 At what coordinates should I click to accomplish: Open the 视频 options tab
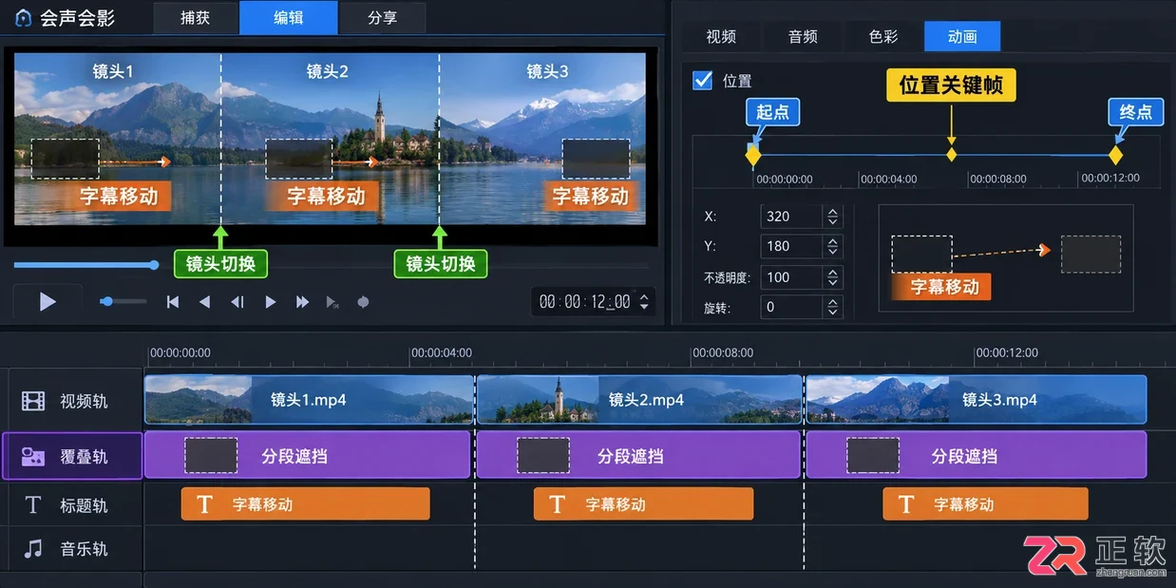point(721,36)
